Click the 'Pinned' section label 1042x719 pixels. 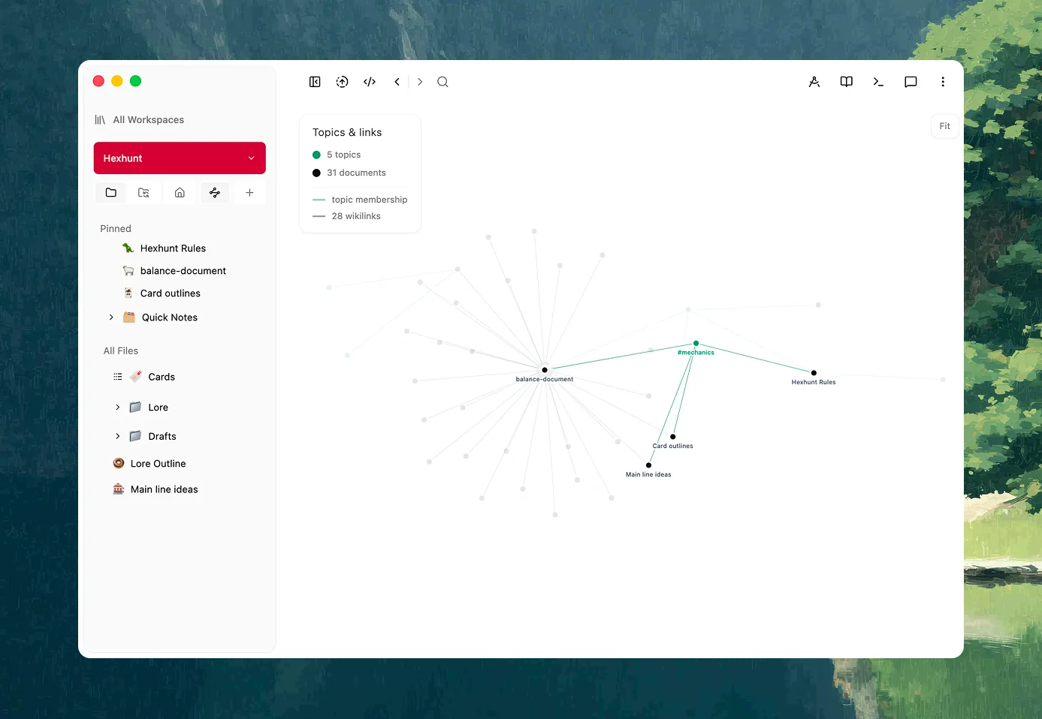116,229
